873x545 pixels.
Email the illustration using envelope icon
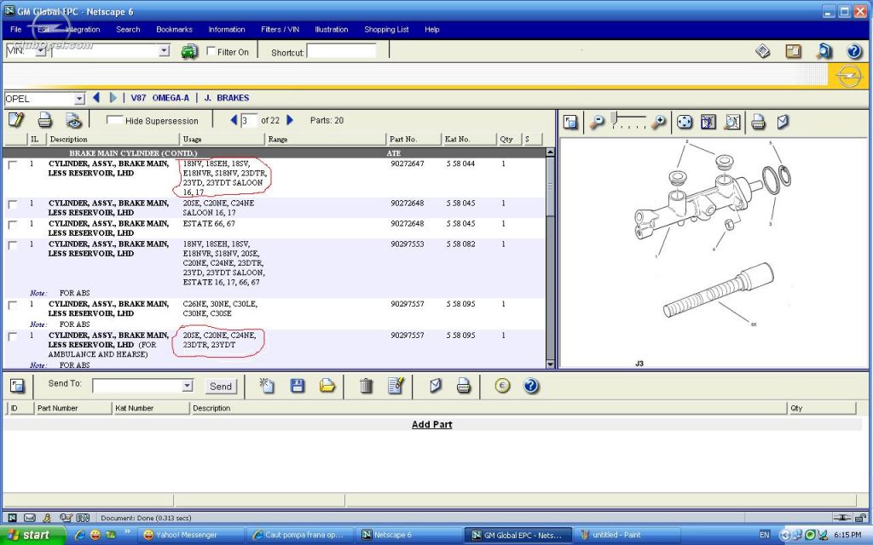[x=783, y=122]
